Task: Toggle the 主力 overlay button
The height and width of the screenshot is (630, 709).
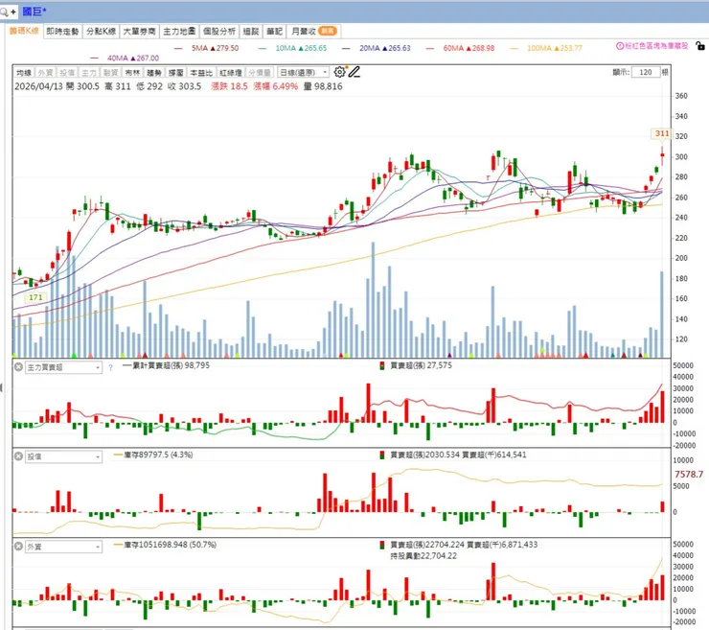Action: tap(88, 73)
